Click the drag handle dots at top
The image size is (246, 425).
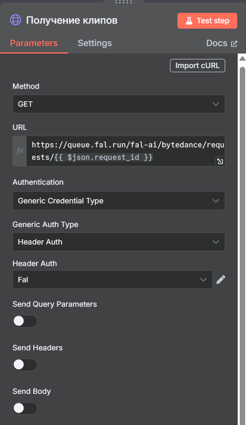(x=123, y=2)
